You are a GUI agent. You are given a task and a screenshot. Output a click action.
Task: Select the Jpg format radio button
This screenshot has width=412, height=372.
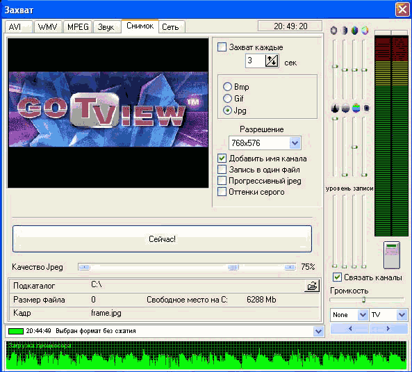(x=227, y=110)
